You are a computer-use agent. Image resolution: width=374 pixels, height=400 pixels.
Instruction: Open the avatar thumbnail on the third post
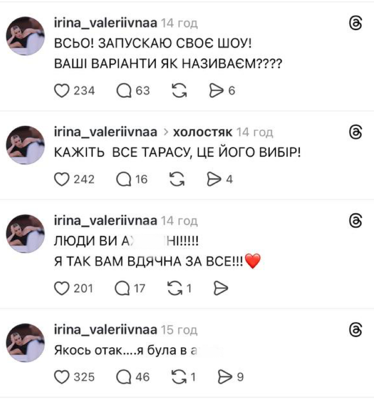click(25, 234)
